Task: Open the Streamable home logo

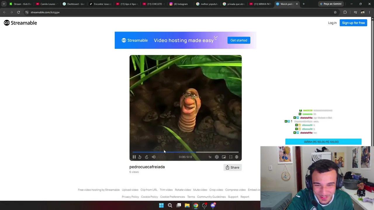Action: (x=20, y=23)
